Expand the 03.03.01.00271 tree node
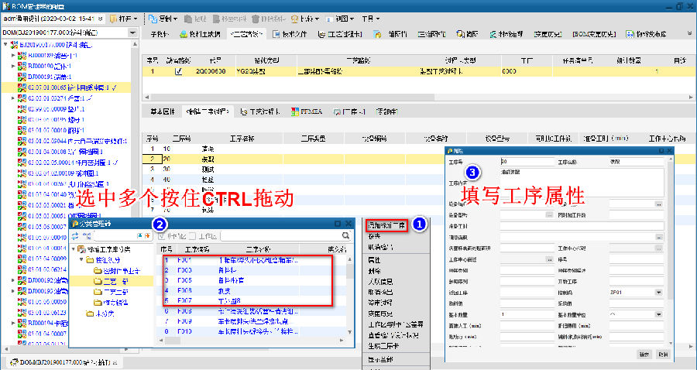Screen dimensions: 697x370 point(13,98)
